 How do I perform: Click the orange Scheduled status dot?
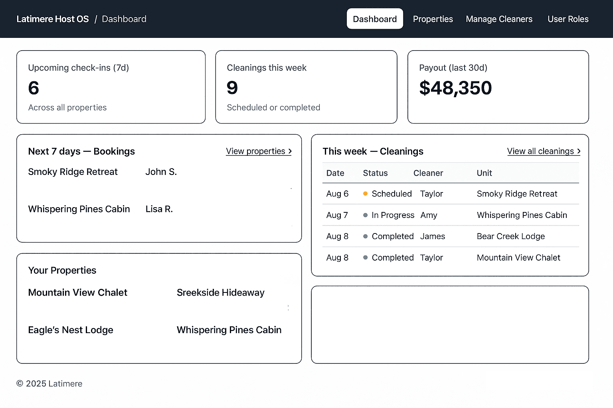[365, 194]
